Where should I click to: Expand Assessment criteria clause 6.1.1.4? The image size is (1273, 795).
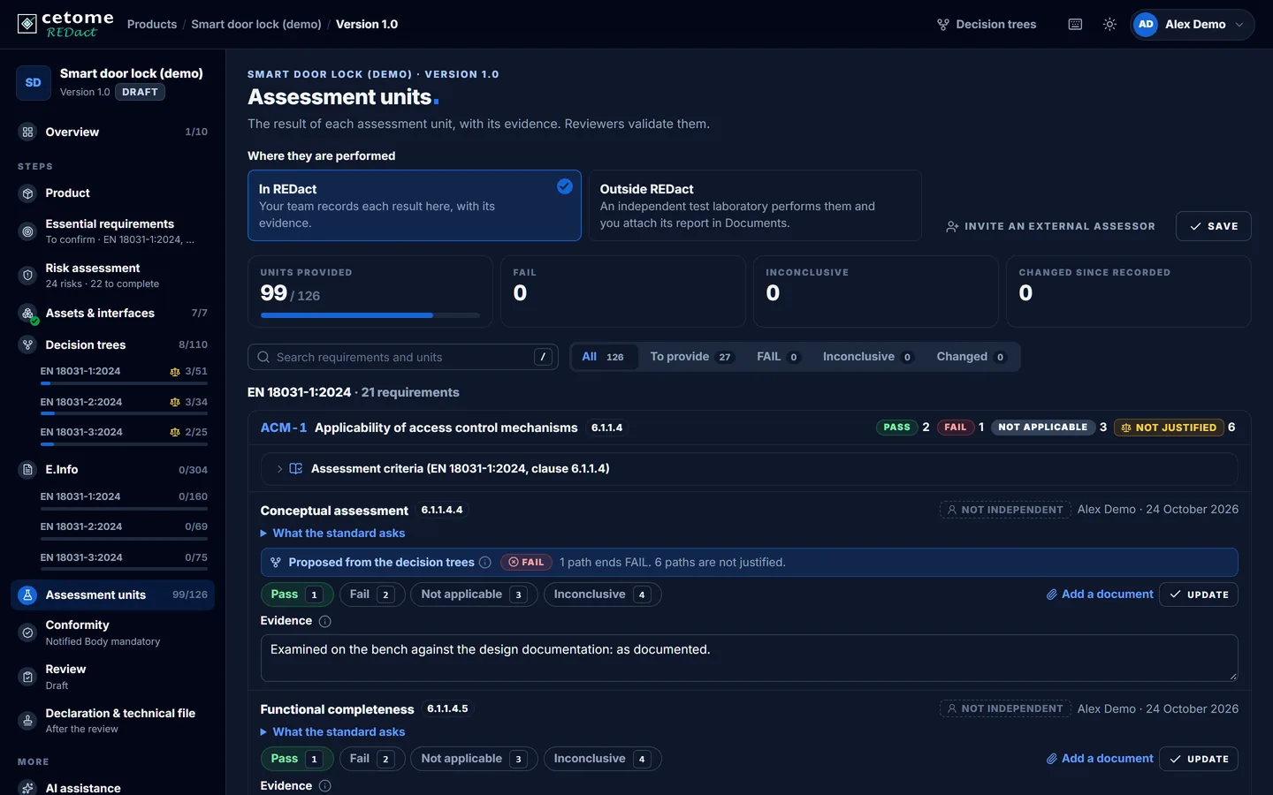coord(749,469)
